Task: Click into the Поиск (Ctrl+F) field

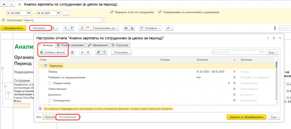Action: click(236, 52)
